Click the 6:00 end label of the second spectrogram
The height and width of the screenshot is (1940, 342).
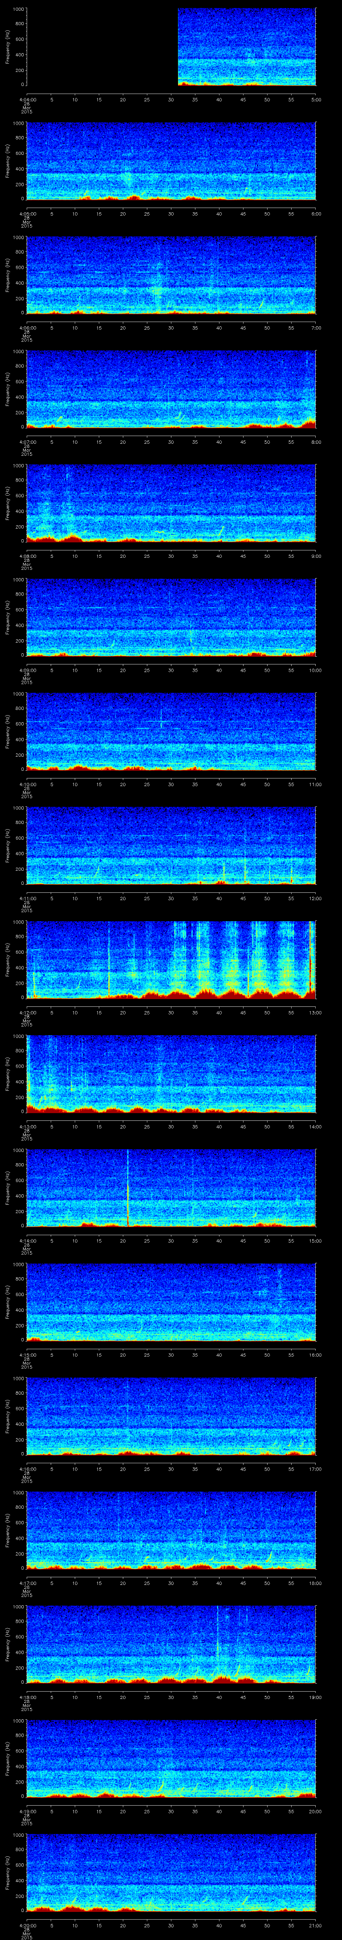(316, 213)
